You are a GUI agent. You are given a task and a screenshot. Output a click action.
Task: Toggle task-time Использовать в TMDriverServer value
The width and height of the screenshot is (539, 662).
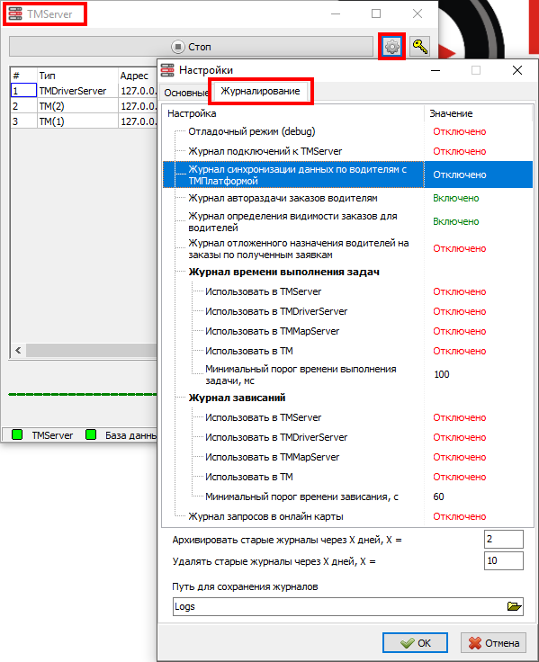pos(459,311)
